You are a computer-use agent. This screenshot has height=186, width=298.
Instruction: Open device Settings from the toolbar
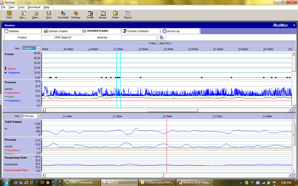pyautogui.click(x=76, y=15)
